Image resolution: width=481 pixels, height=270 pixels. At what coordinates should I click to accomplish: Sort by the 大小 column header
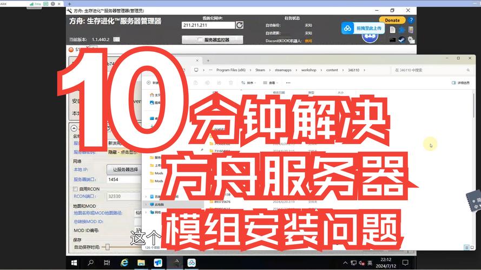(340, 92)
